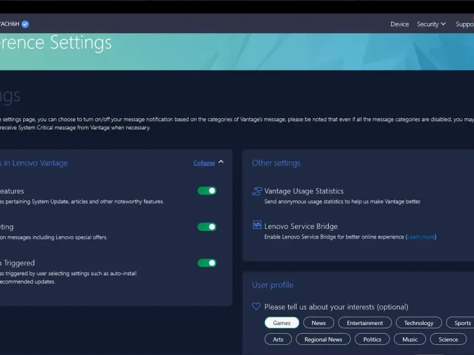474x355 pixels.
Task: Click the heart icon beside interests prompt
Action: pos(256,306)
